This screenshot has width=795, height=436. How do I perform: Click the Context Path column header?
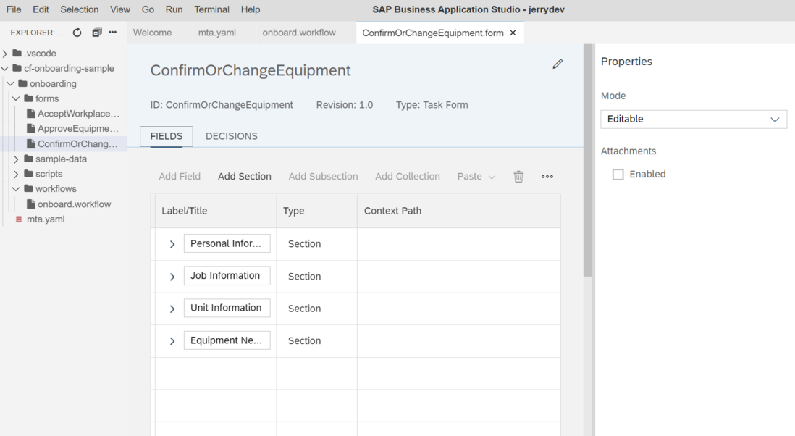coord(393,211)
